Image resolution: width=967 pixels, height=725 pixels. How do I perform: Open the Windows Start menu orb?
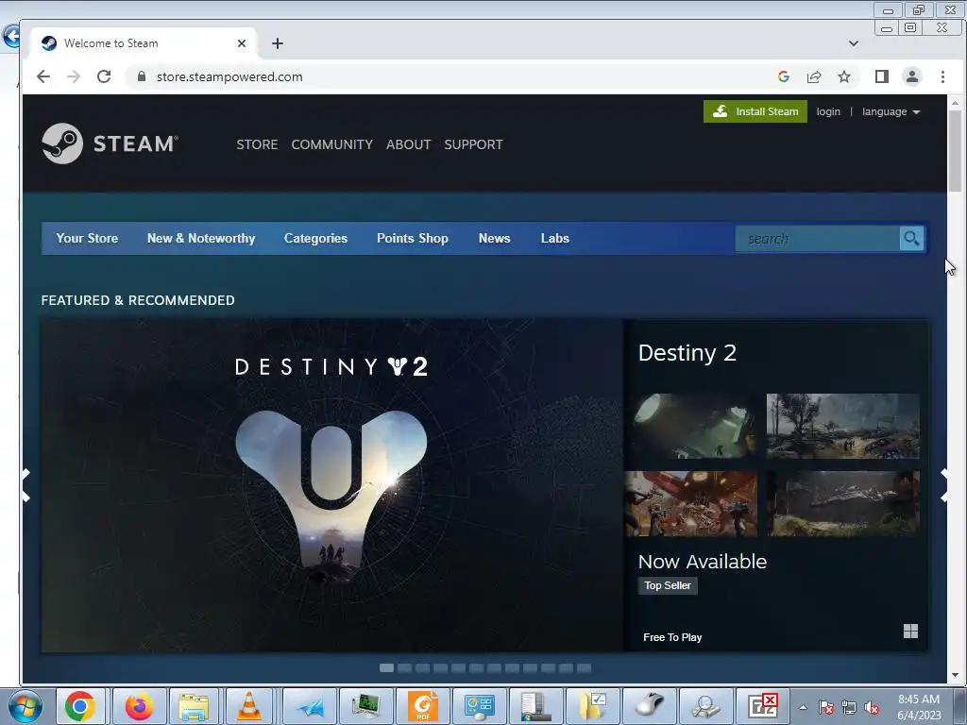25,706
